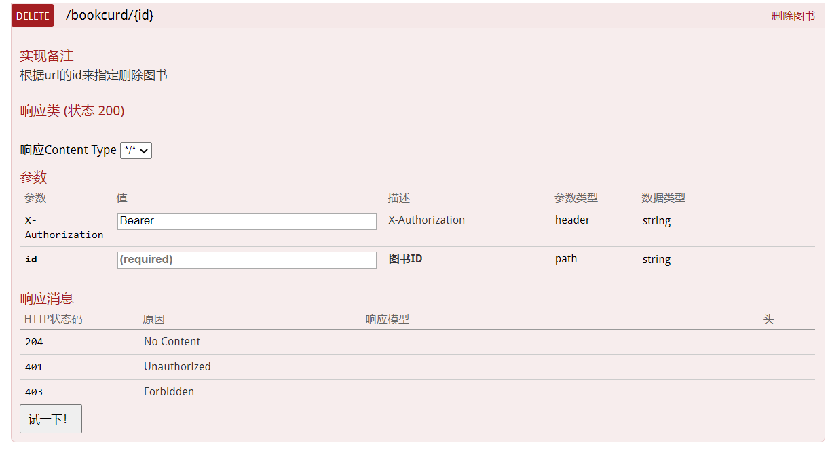Image resolution: width=830 pixels, height=449 pixels.
Task: Click the 删除图书 summary link
Action: coord(793,16)
